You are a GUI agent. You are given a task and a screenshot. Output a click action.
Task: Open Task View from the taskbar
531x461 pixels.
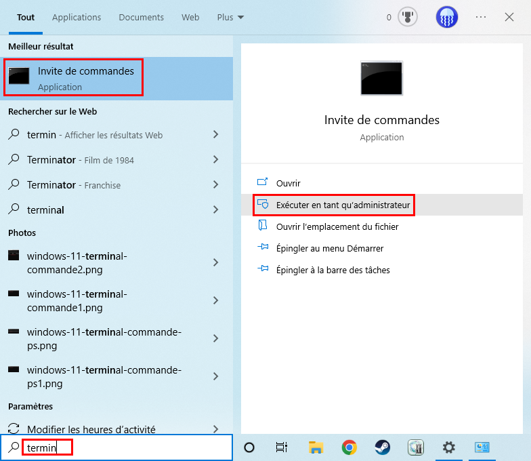click(282, 447)
